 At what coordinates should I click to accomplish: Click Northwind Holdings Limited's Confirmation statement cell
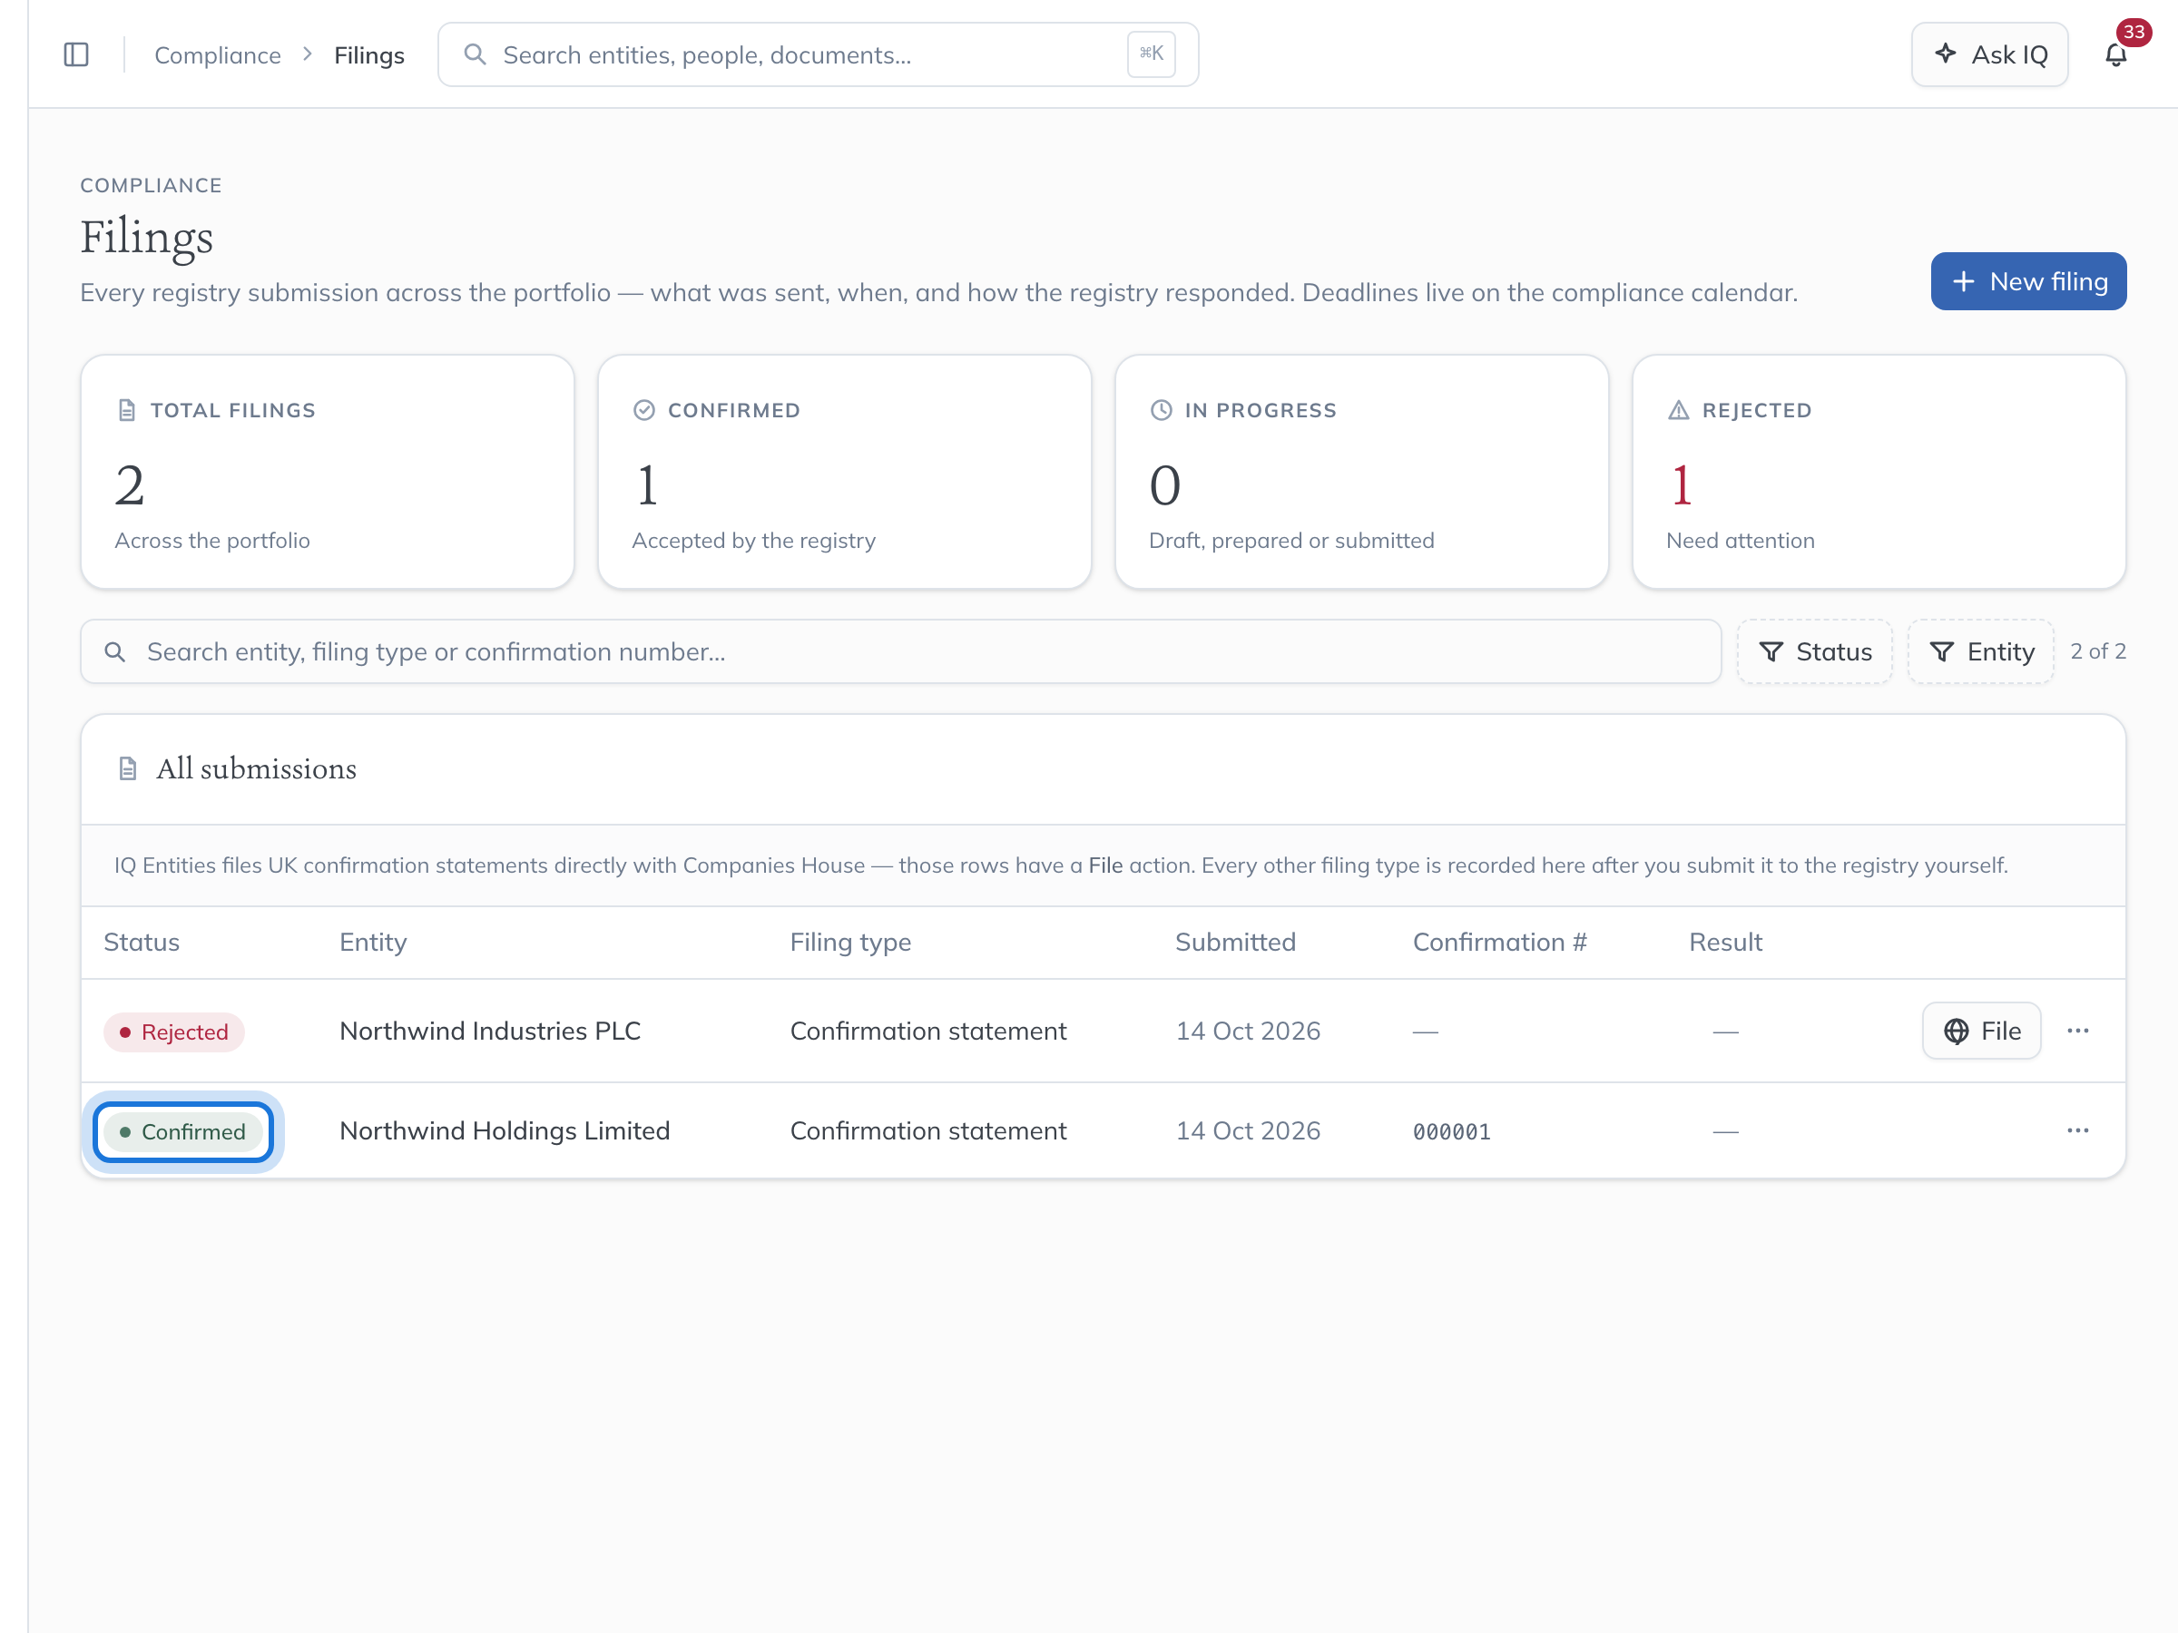[x=927, y=1130]
